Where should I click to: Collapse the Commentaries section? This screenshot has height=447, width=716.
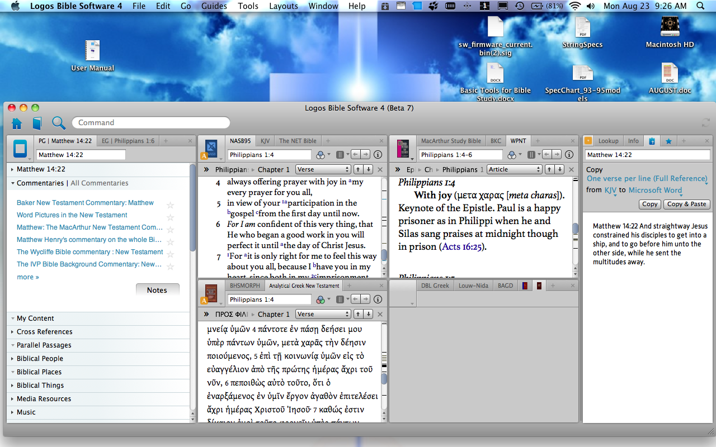coord(12,183)
